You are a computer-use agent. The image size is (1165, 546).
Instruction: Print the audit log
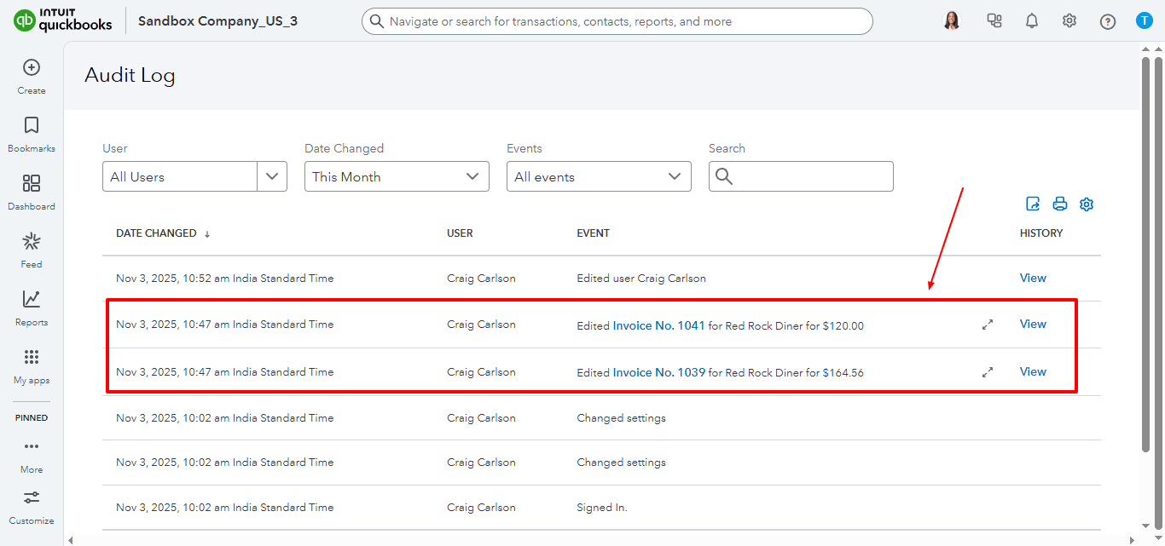(x=1059, y=204)
